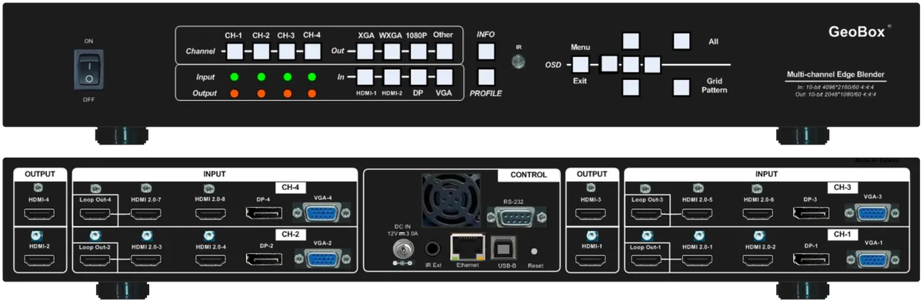
Task: Push the OSD center select button
Action: tap(631, 64)
